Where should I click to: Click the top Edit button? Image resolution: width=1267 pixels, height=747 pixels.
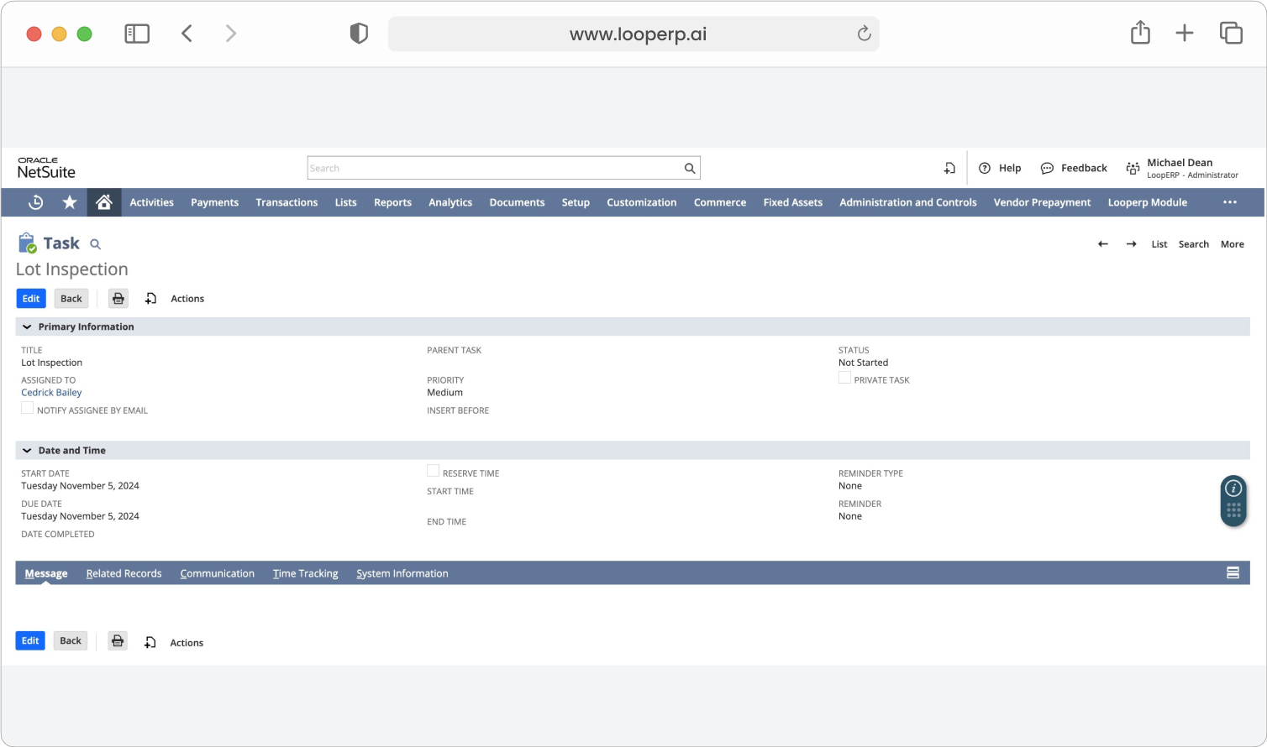31,299
